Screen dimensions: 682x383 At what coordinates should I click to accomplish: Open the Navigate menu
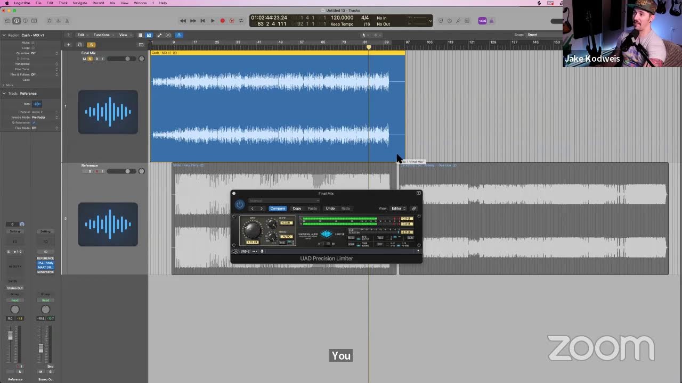(80, 3)
